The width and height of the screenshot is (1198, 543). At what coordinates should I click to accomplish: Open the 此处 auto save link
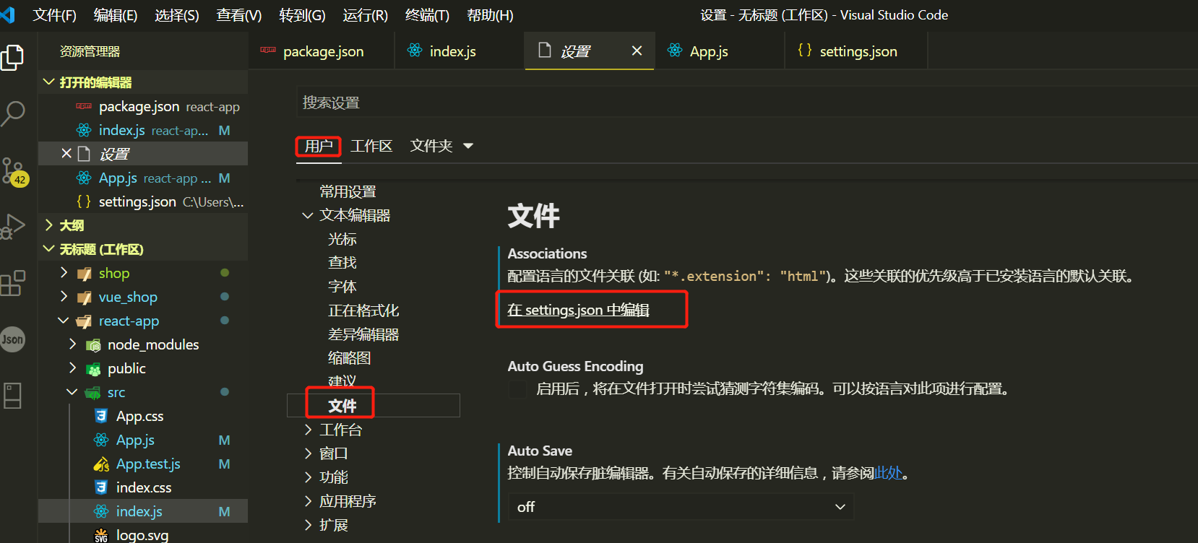point(888,473)
